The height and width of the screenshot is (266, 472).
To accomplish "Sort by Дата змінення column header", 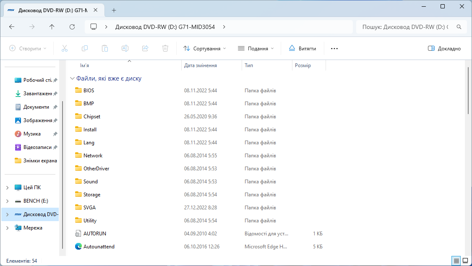I will [211, 65].
